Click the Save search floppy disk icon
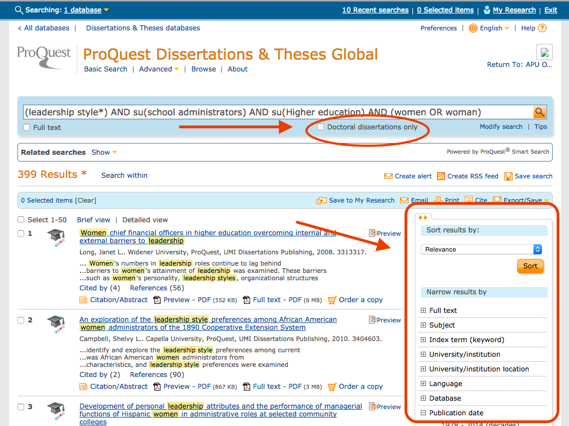Screen dimensions: 569x426 (x=508, y=176)
